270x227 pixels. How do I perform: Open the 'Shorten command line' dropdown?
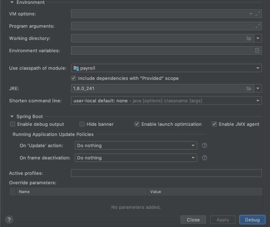click(258, 100)
